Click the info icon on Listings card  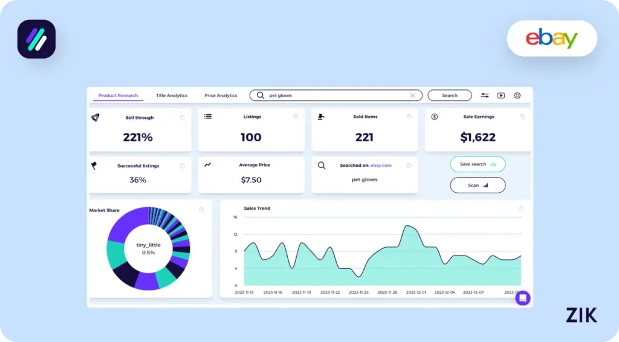pyautogui.click(x=296, y=117)
